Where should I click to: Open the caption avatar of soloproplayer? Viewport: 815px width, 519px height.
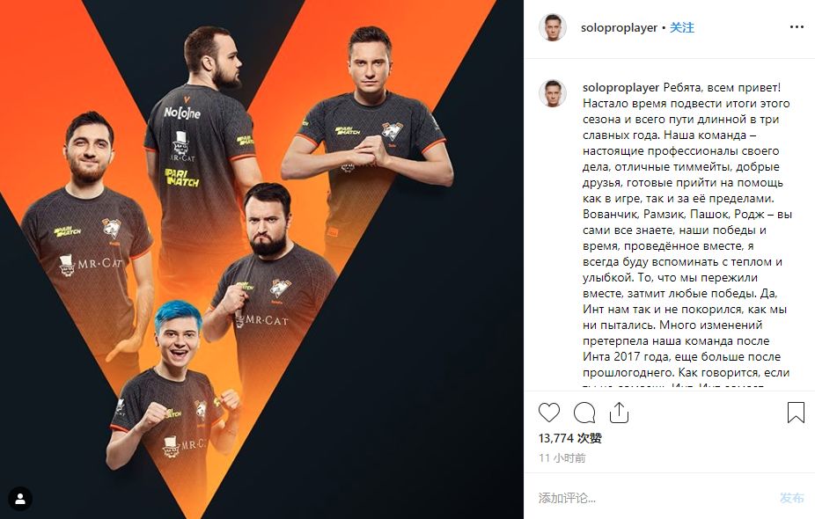[x=553, y=93]
